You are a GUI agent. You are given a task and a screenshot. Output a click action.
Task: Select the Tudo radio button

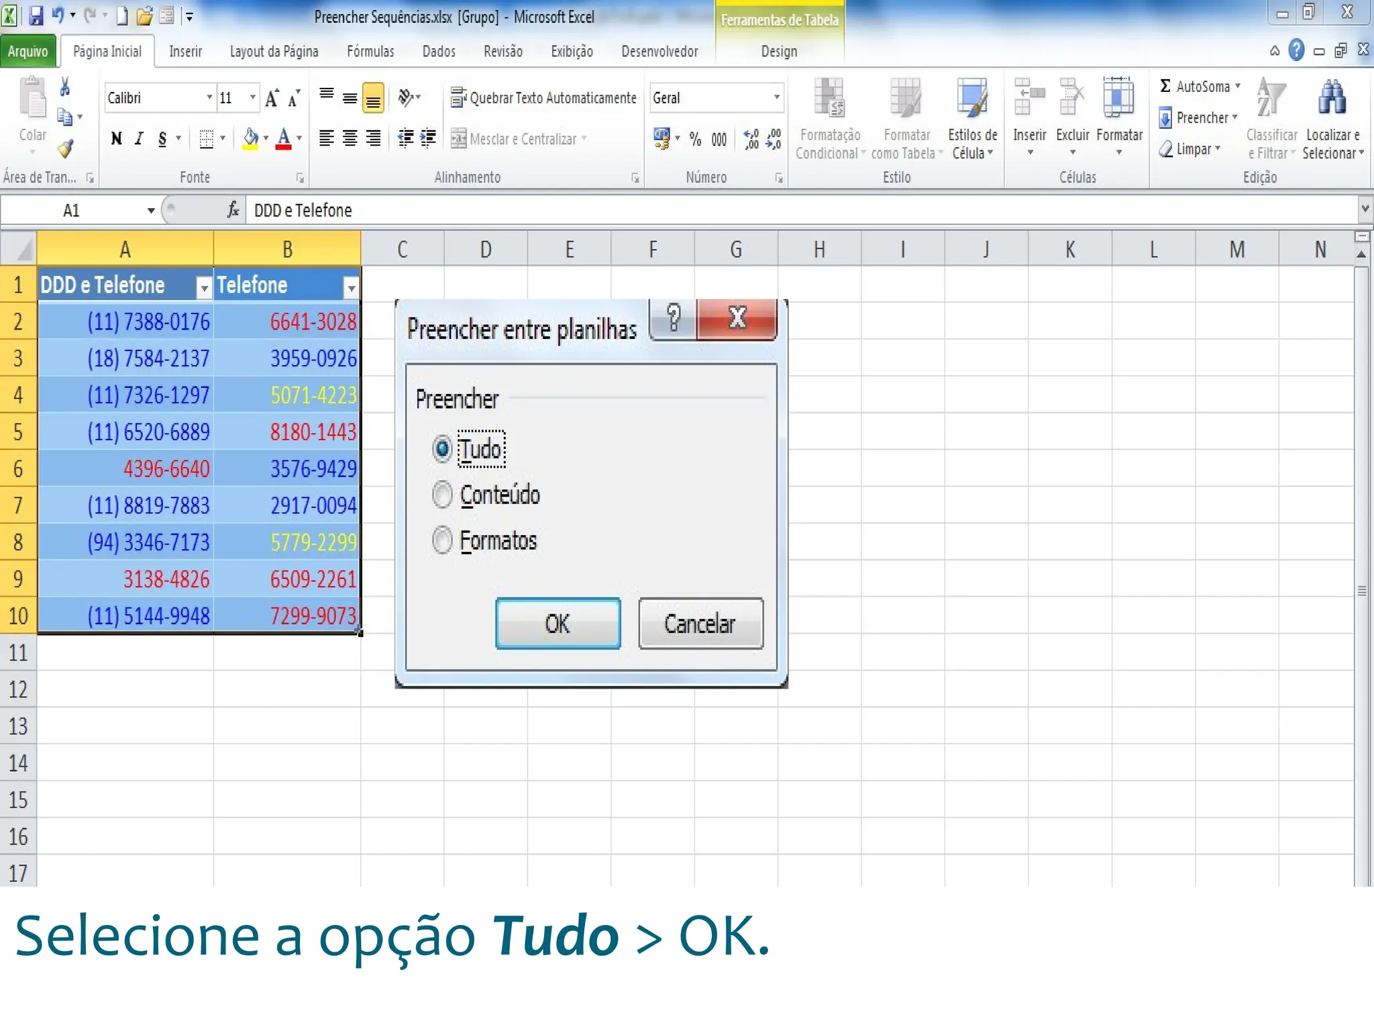click(x=442, y=449)
